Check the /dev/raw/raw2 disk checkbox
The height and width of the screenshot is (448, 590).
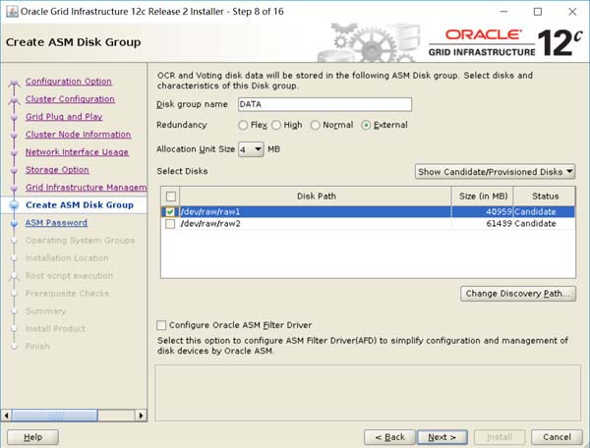click(x=170, y=224)
